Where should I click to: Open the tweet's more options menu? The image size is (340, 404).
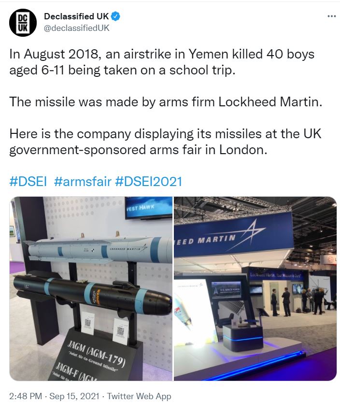(x=331, y=16)
